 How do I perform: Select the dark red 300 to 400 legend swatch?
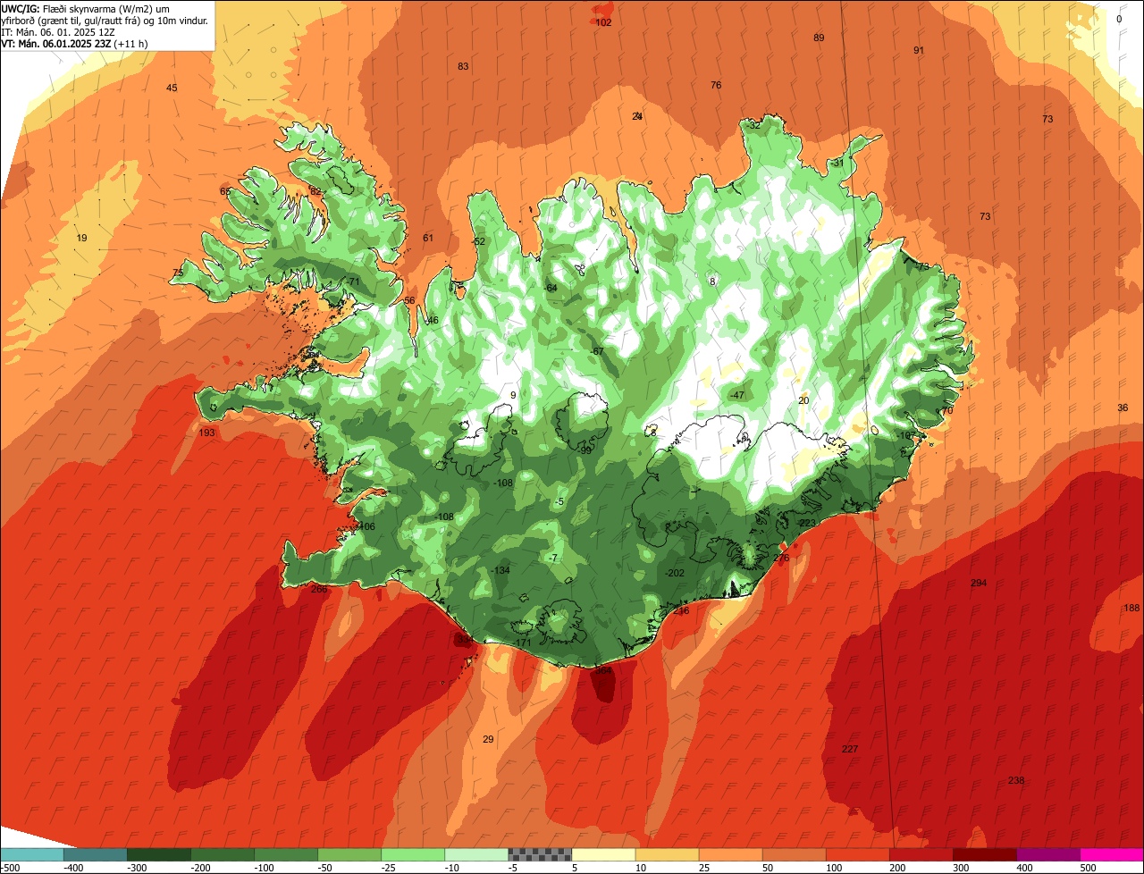pyautogui.click(x=984, y=854)
